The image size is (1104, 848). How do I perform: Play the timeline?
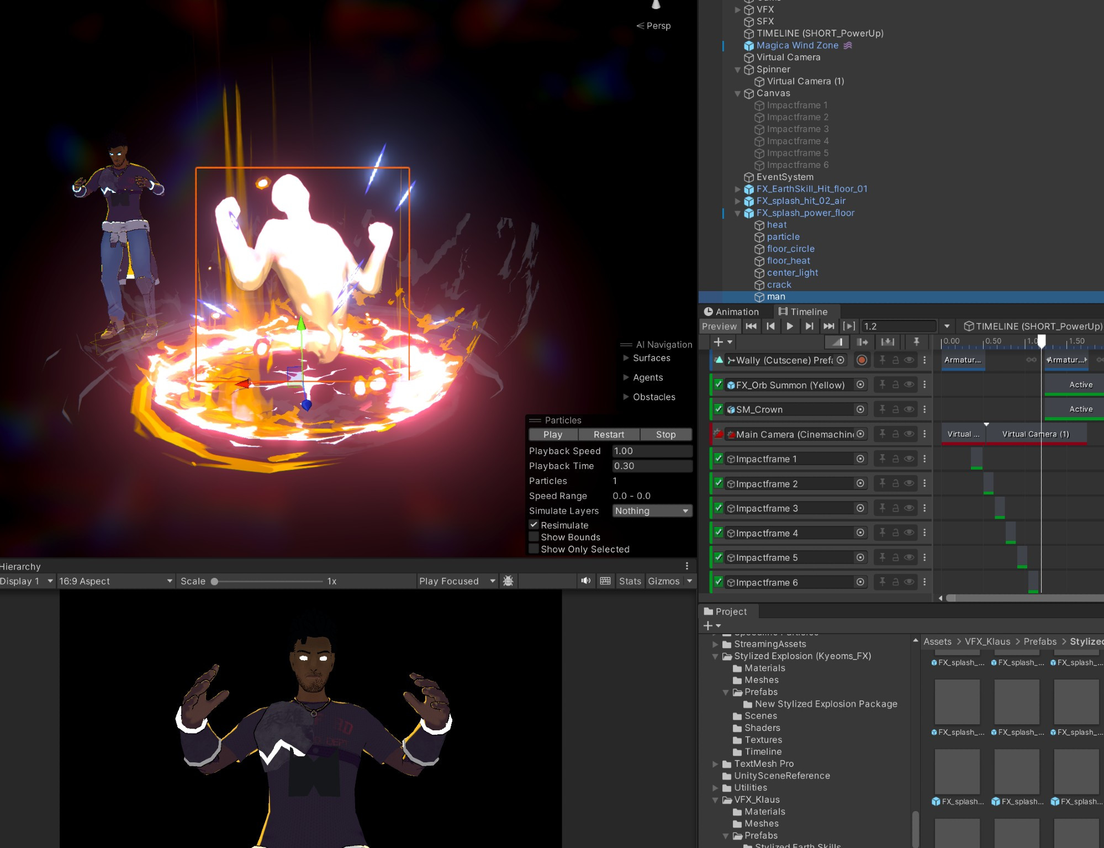coord(790,326)
